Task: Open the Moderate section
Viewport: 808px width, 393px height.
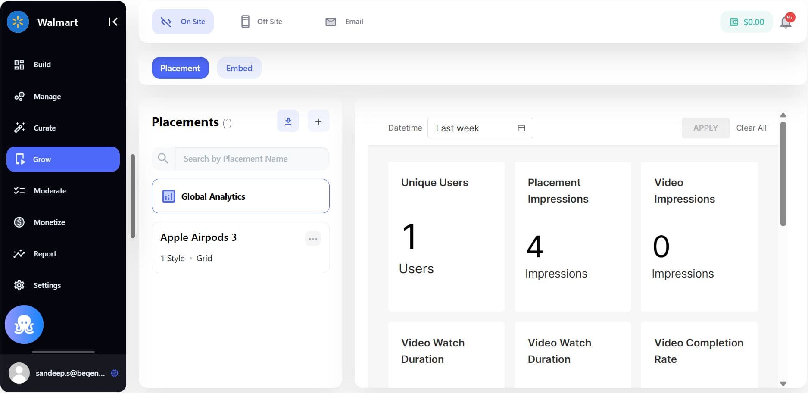Action: click(x=63, y=191)
